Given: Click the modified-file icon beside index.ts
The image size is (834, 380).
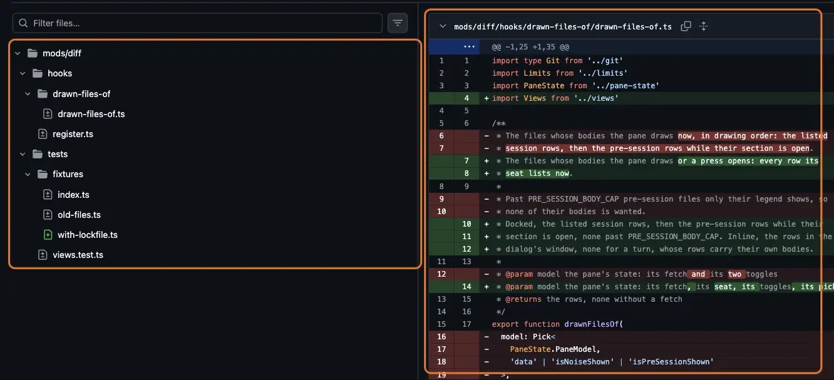Looking at the screenshot, I should click(x=48, y=195).
